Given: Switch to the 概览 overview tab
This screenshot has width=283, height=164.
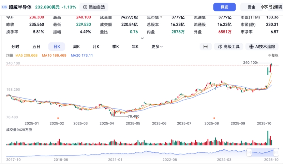Looking at the screenshot, I should click(224, 7).
